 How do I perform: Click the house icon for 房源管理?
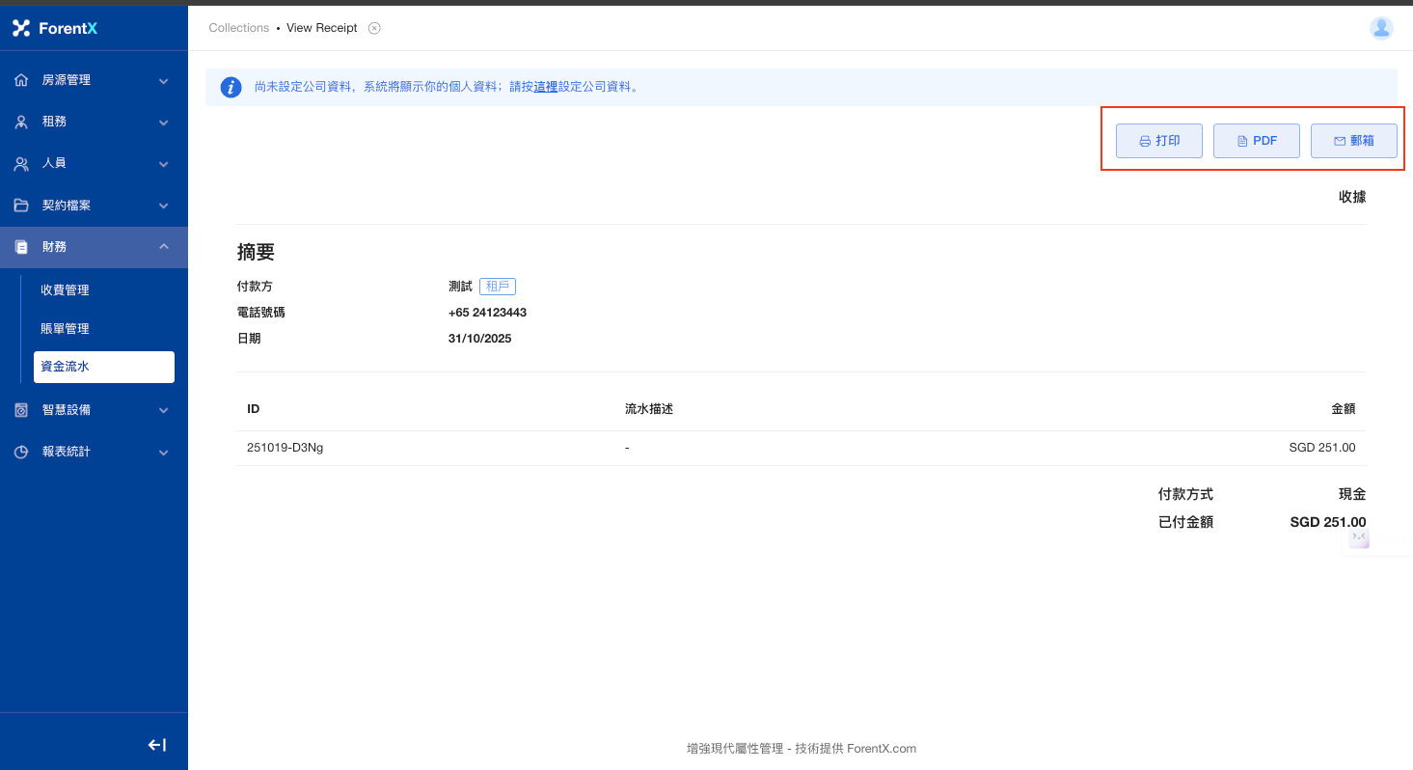click(21, 80)
